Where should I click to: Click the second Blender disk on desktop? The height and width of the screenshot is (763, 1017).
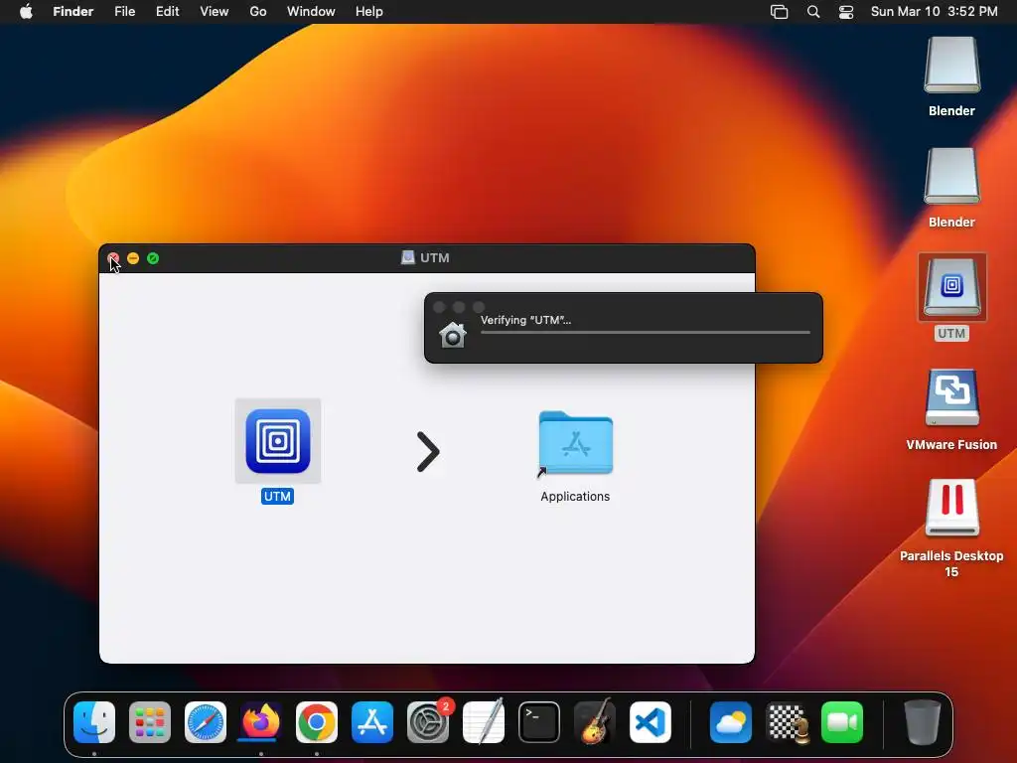coord(951,177)
